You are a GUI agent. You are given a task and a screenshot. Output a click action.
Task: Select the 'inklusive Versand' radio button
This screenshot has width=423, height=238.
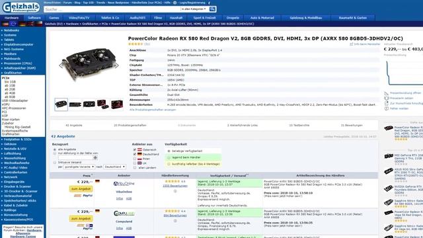pyautogui.click(x=55, y=163)
